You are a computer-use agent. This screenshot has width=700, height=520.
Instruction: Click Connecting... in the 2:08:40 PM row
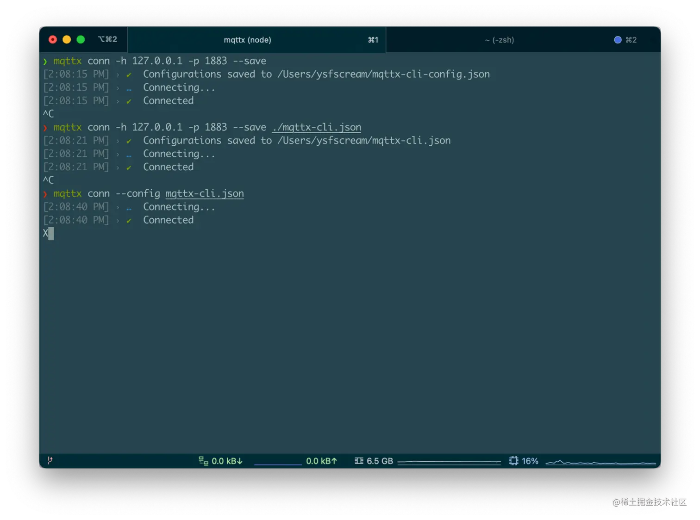(x=179, y=207)
